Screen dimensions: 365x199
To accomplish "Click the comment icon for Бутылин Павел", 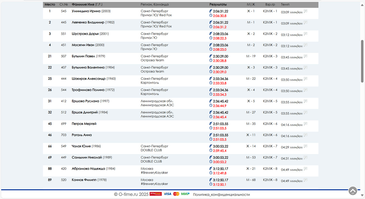I will coord(305,56).
